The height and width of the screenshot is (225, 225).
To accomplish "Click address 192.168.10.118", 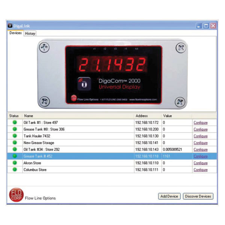I will (x=147, y=156).
